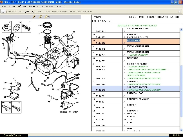183x137 pixels.
Task: Click the fit-to-window magnifier icon
Action: tap(47, 17)
